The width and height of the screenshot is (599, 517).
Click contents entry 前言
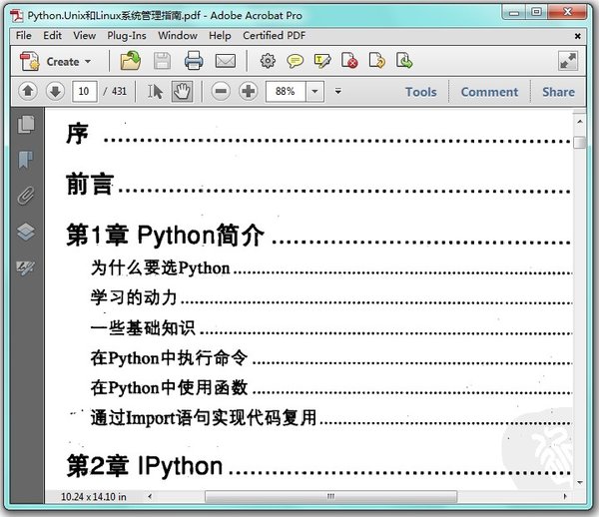90,184
